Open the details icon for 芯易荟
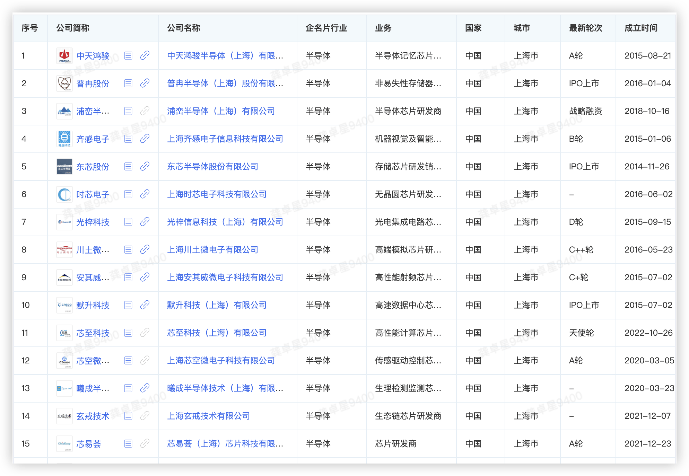689x476 pixels. click(x=128, y=443)
